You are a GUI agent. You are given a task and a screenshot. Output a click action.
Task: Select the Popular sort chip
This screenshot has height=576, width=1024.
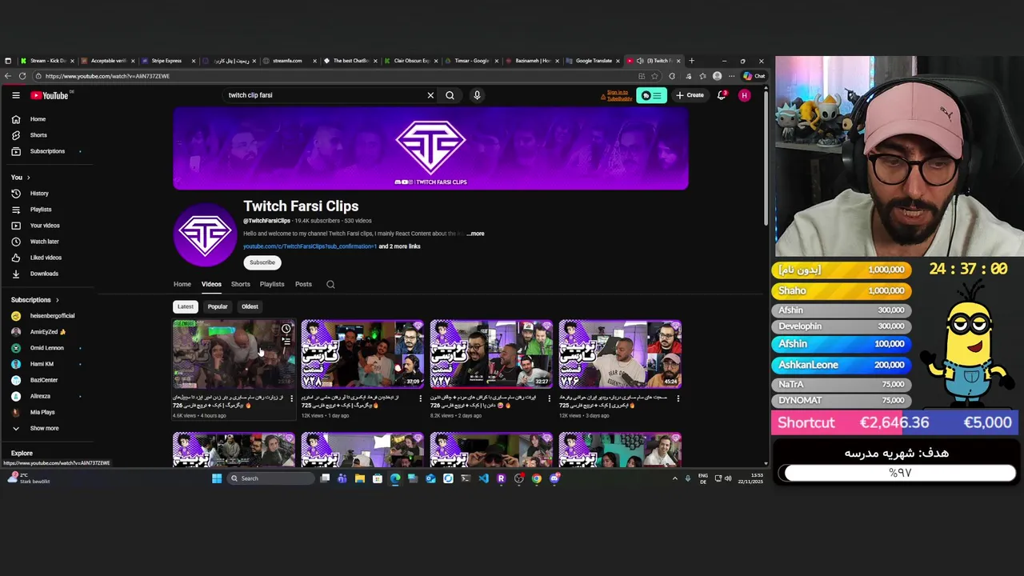tap(218, 306)
